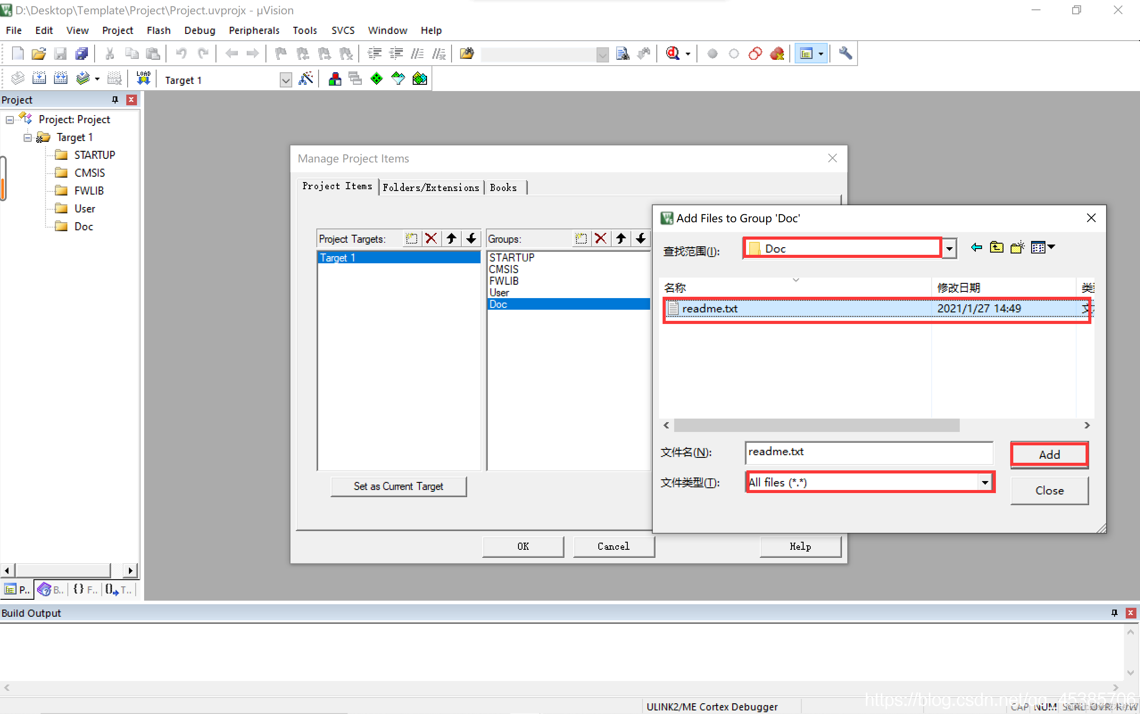Click Set as Current Target
The image size is (1140, 714).
pyautogui.click(x=398, y=486)
